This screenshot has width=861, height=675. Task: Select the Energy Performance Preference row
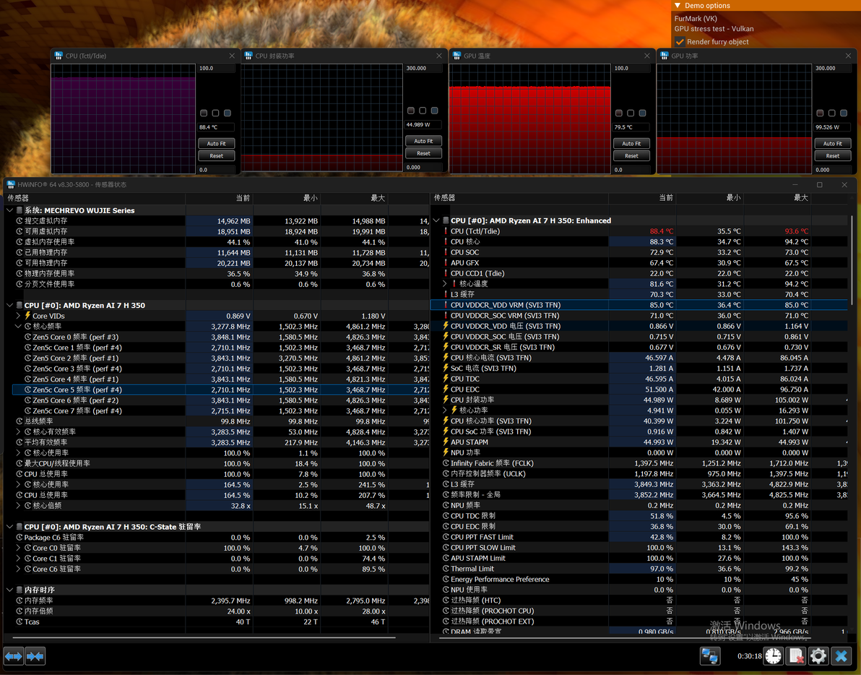coord(639,579)
